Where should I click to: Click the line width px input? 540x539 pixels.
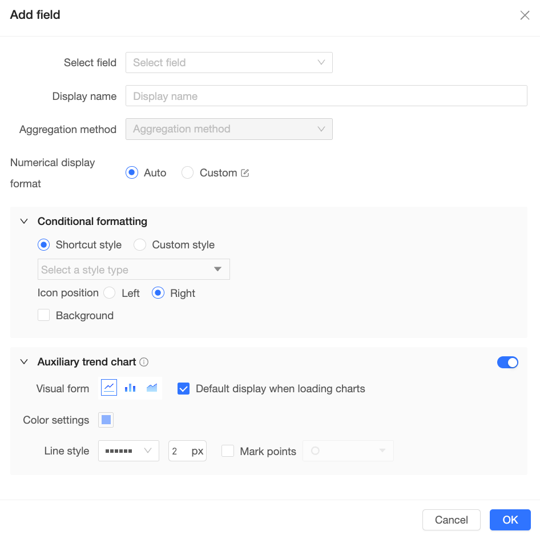187,451
